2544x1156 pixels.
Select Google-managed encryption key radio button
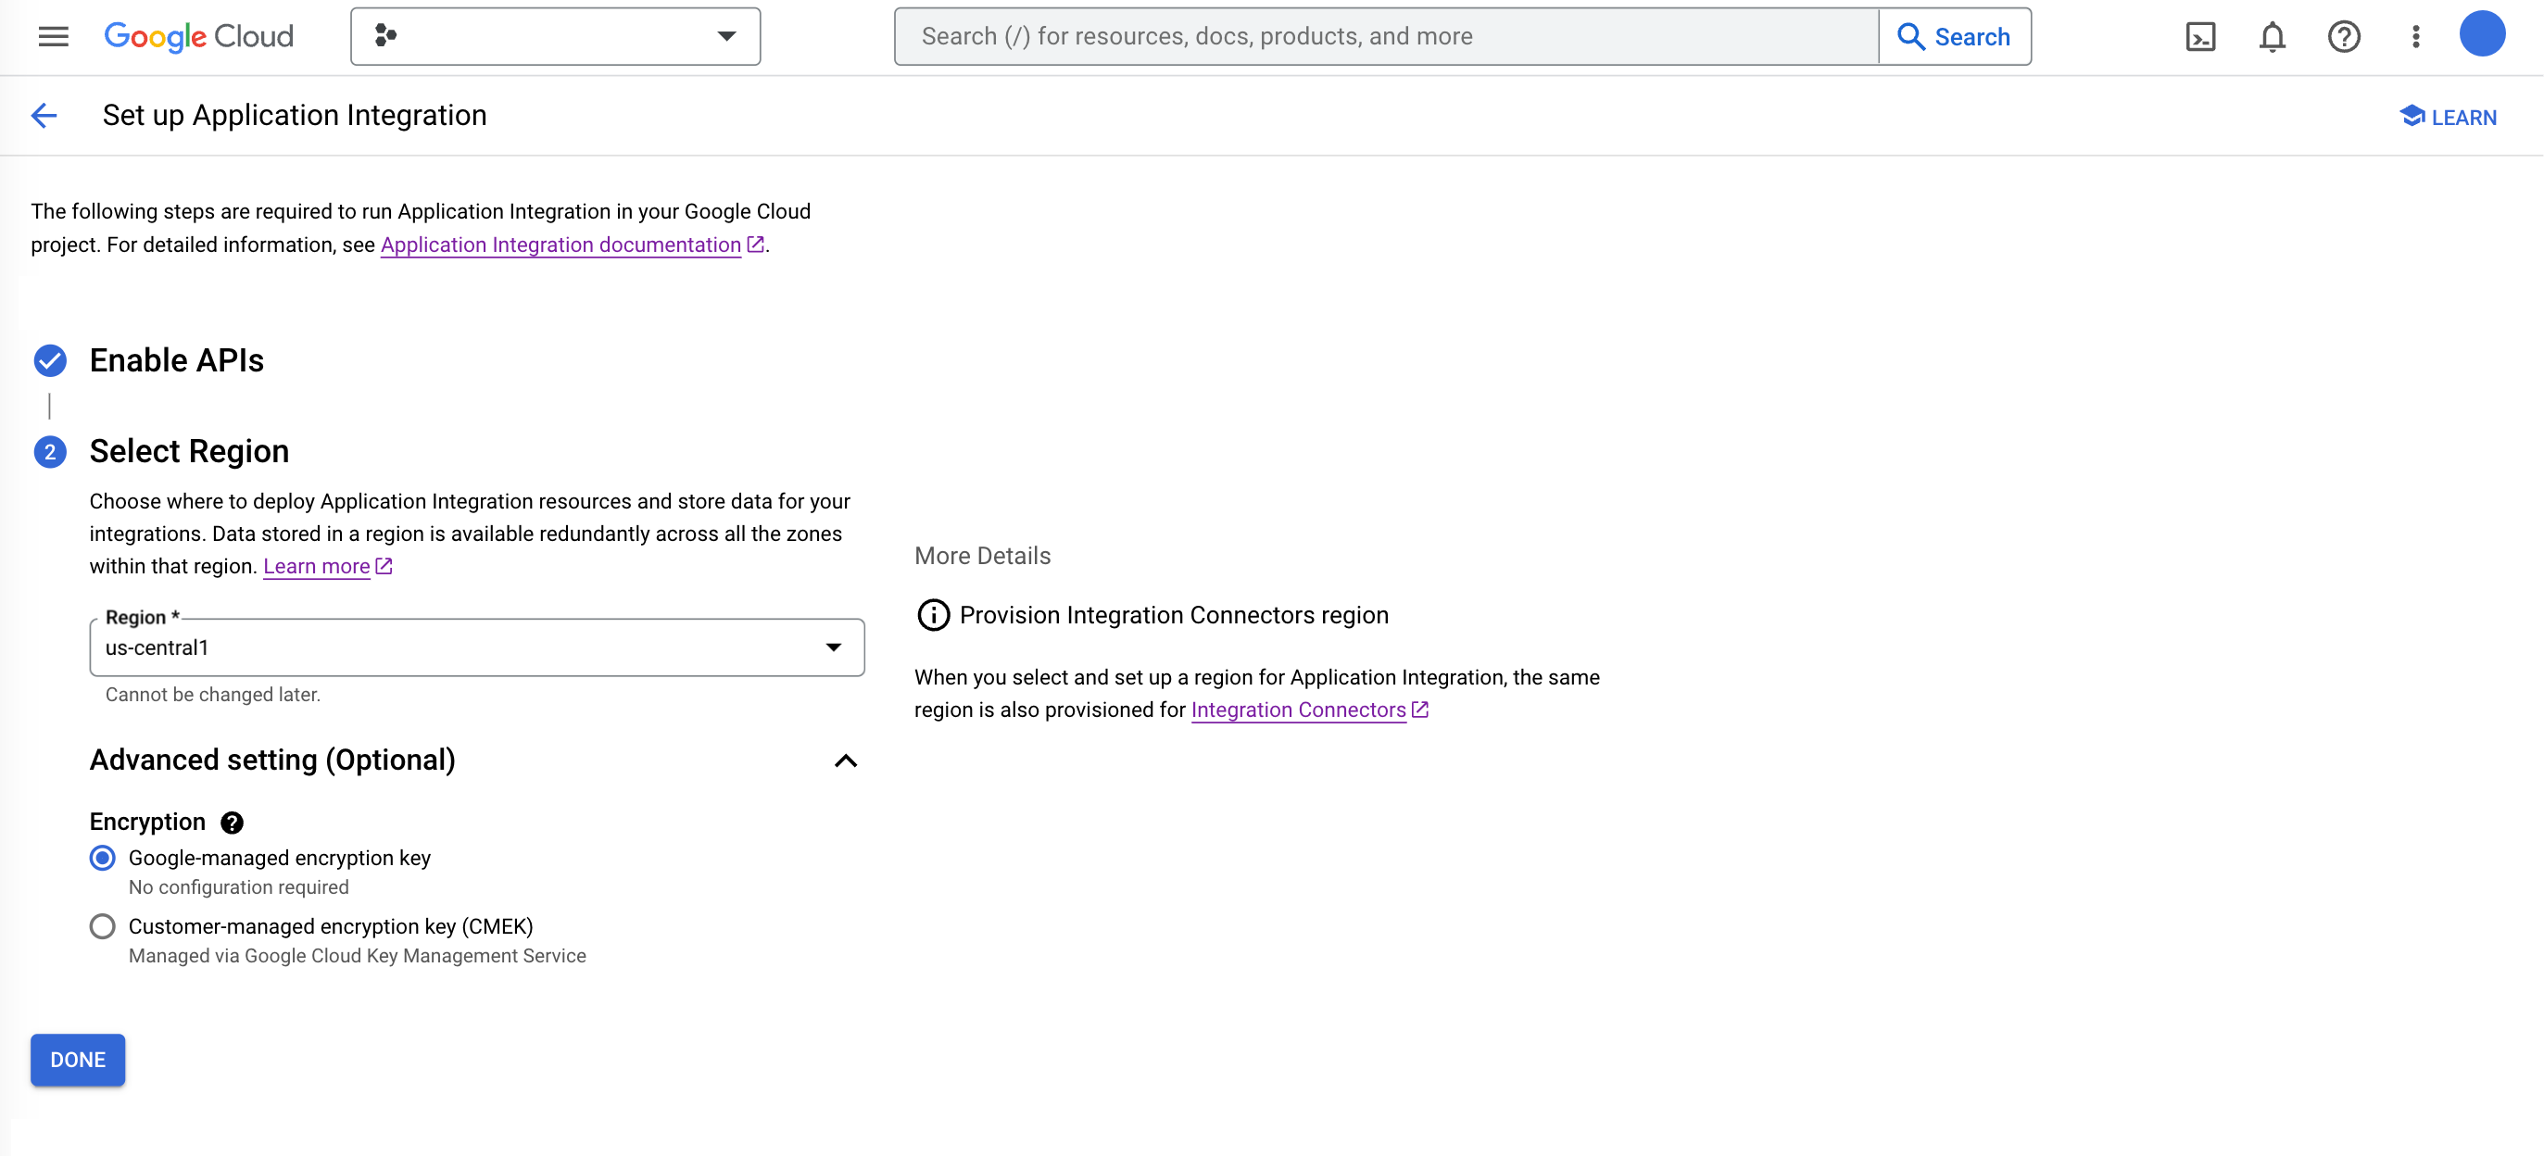102,858
